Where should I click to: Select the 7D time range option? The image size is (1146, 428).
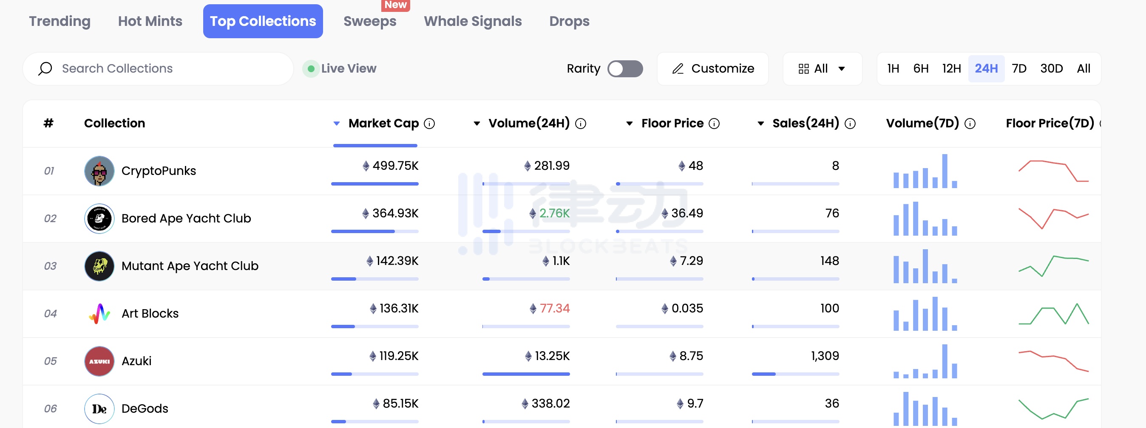[x=1019, y=69]
